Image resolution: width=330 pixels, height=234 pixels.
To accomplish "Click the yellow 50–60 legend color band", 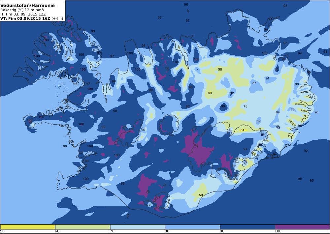I will pyautogui.click(x=28, y=227).
